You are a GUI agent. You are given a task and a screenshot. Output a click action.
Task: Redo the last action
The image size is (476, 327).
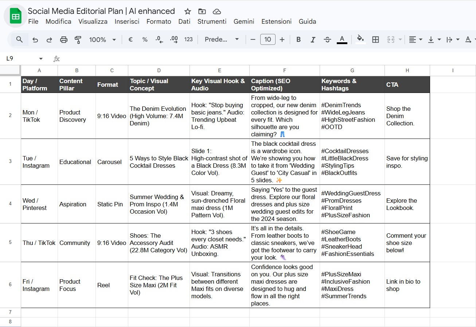pyautogui.click(x=49, y=39)
